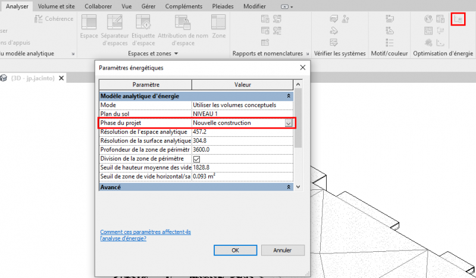476x278 pixels.
Task: Edit Seuil de zone de vide 0.093 m² value
Action: [x=243, y=177]
